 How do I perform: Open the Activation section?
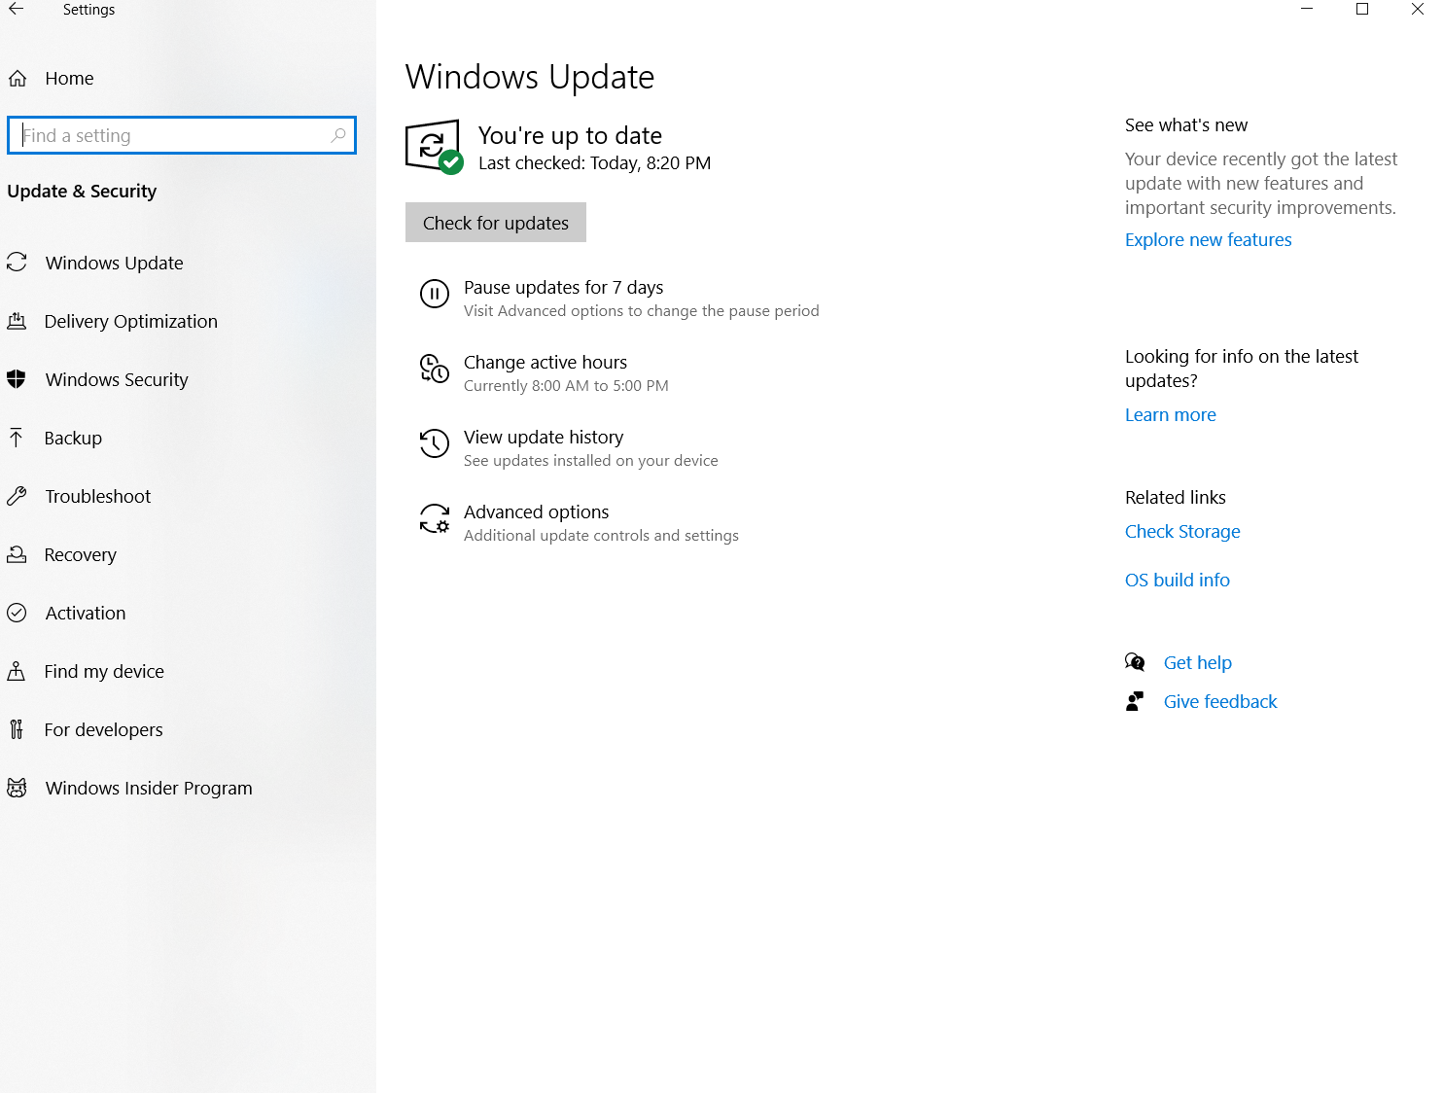(86, 613)
